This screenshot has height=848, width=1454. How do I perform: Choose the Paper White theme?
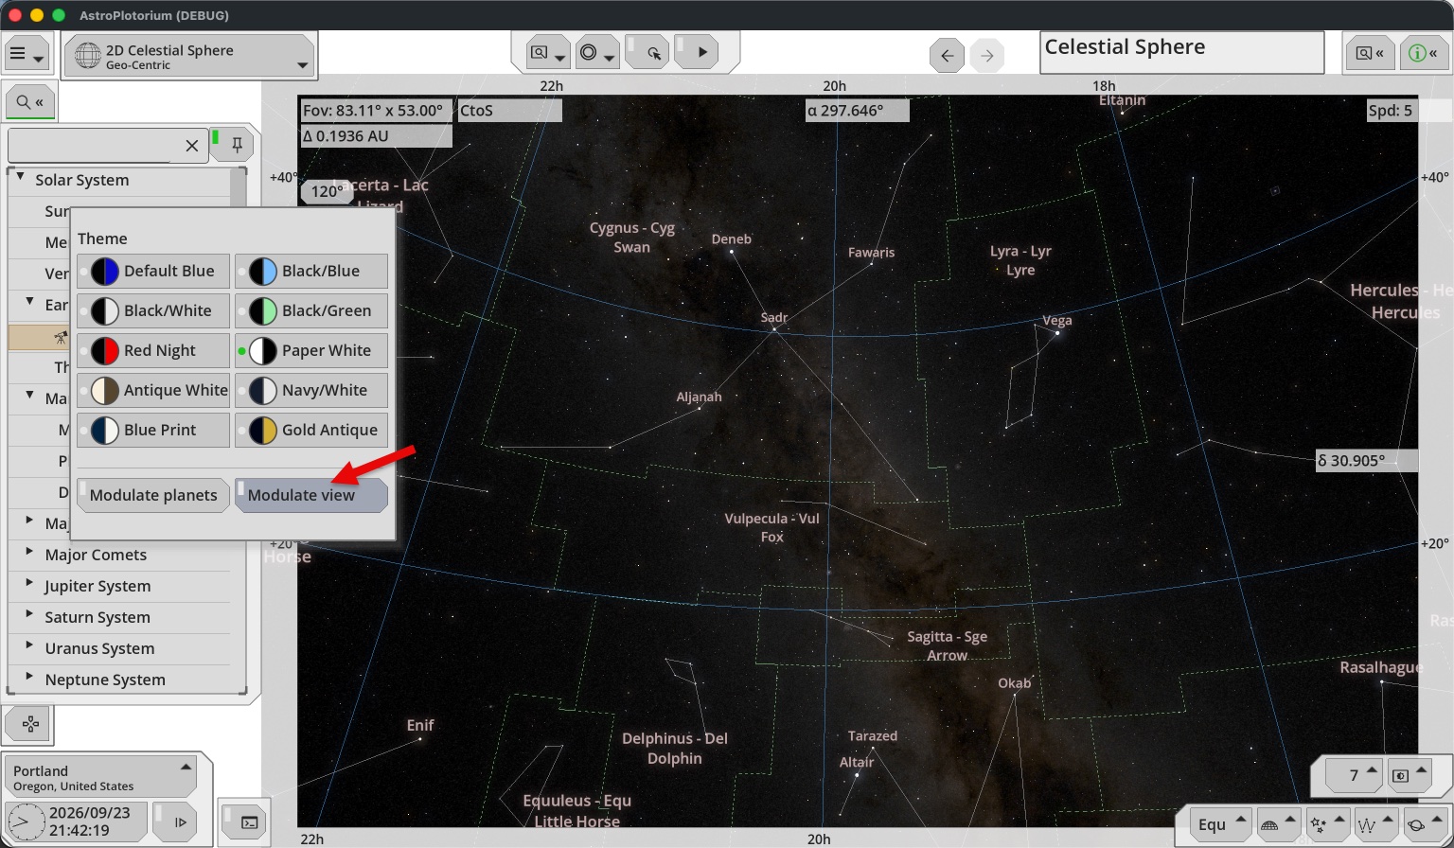click(310, 350)
